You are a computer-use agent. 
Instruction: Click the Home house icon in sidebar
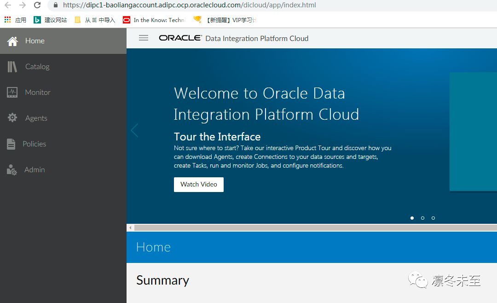coord(13,41)
